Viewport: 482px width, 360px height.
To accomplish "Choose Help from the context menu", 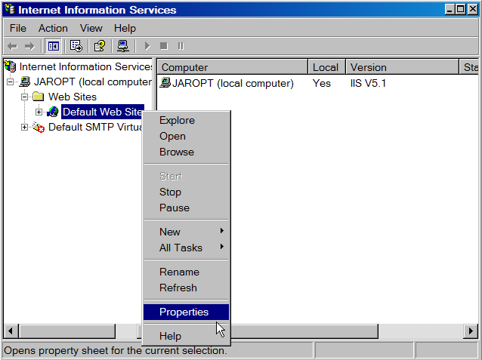I will (187, 336).
